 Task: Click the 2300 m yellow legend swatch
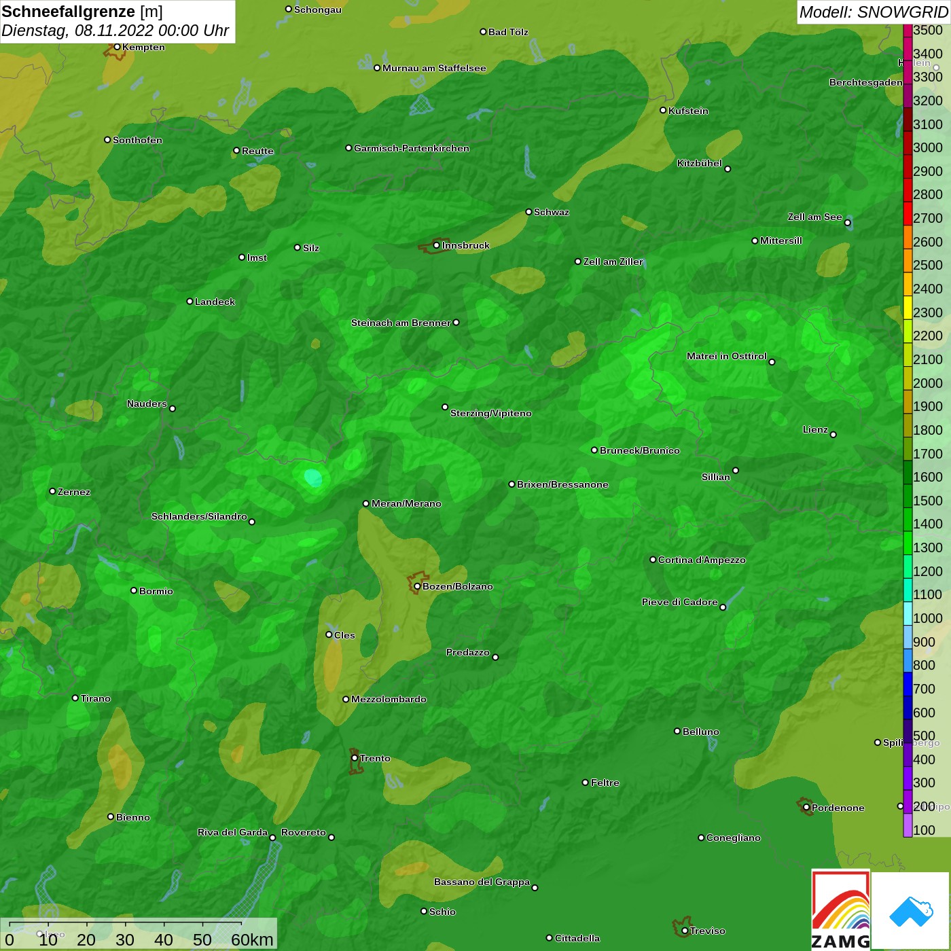908,308
